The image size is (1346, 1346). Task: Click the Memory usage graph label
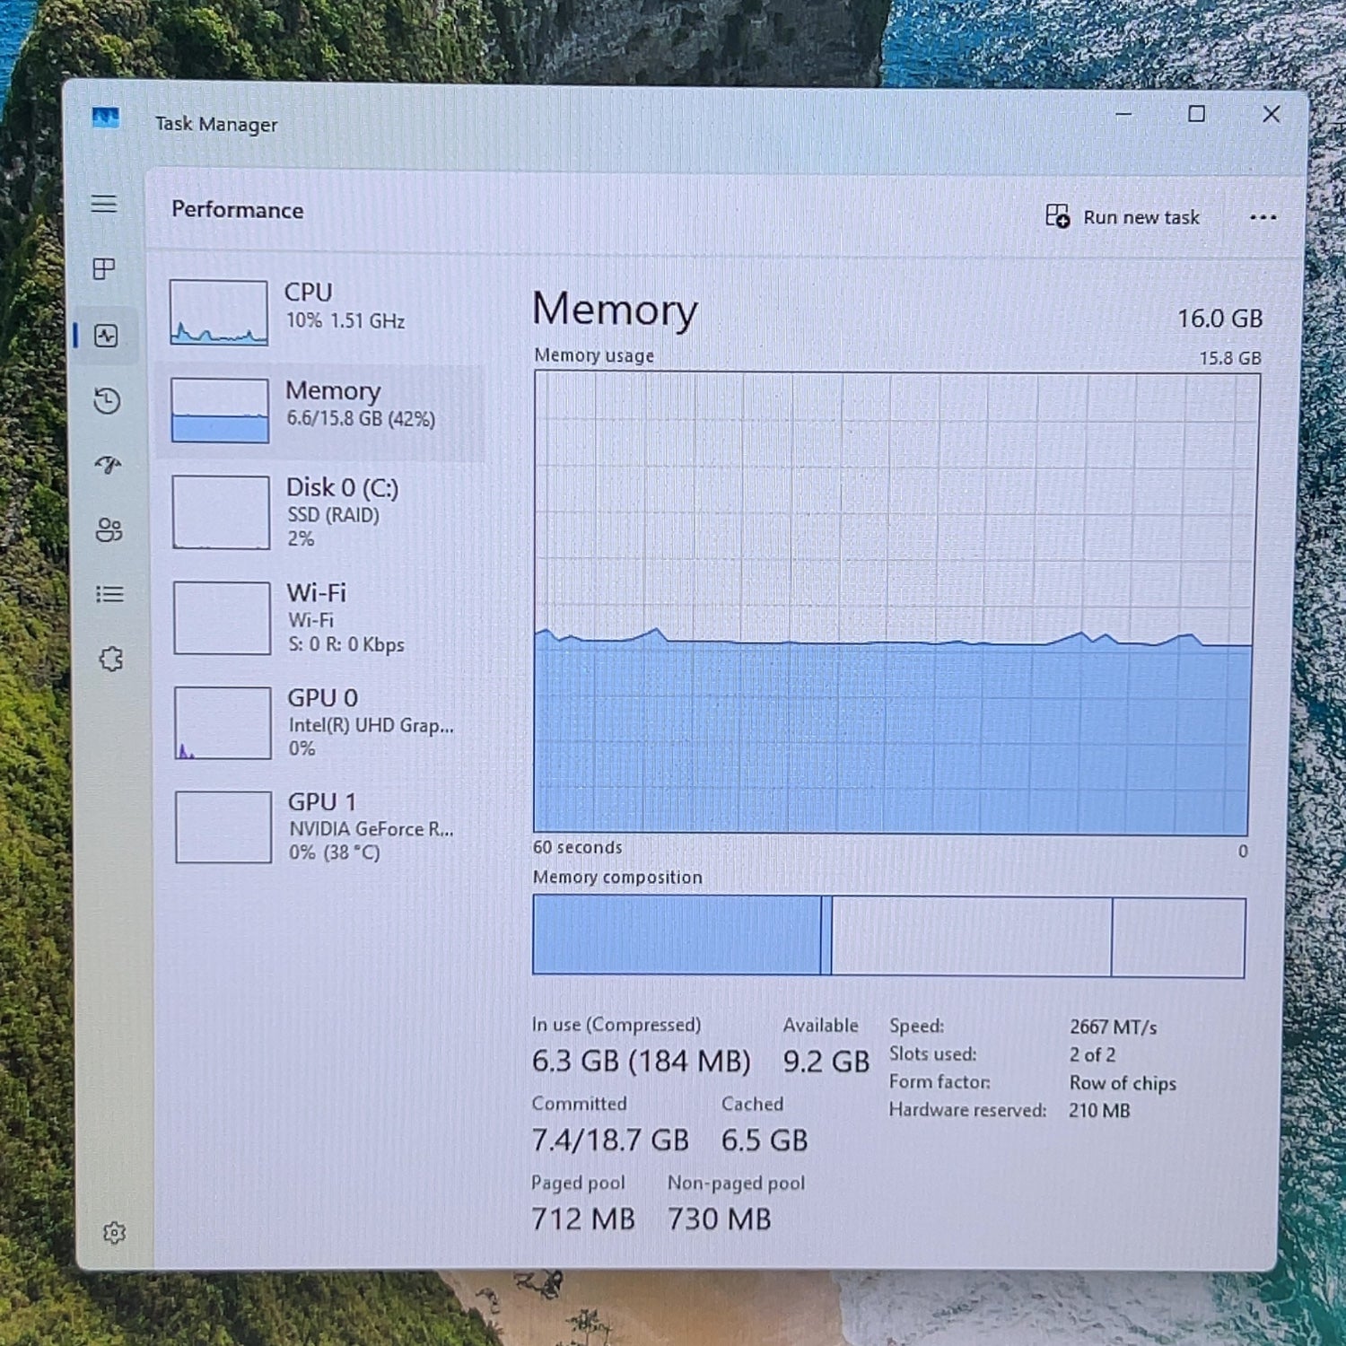click(594, 355)
